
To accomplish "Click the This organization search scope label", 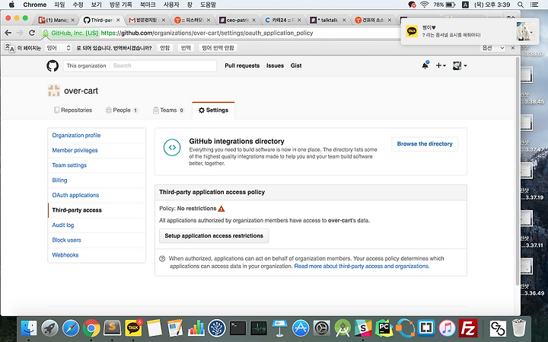I will point(86,66).
